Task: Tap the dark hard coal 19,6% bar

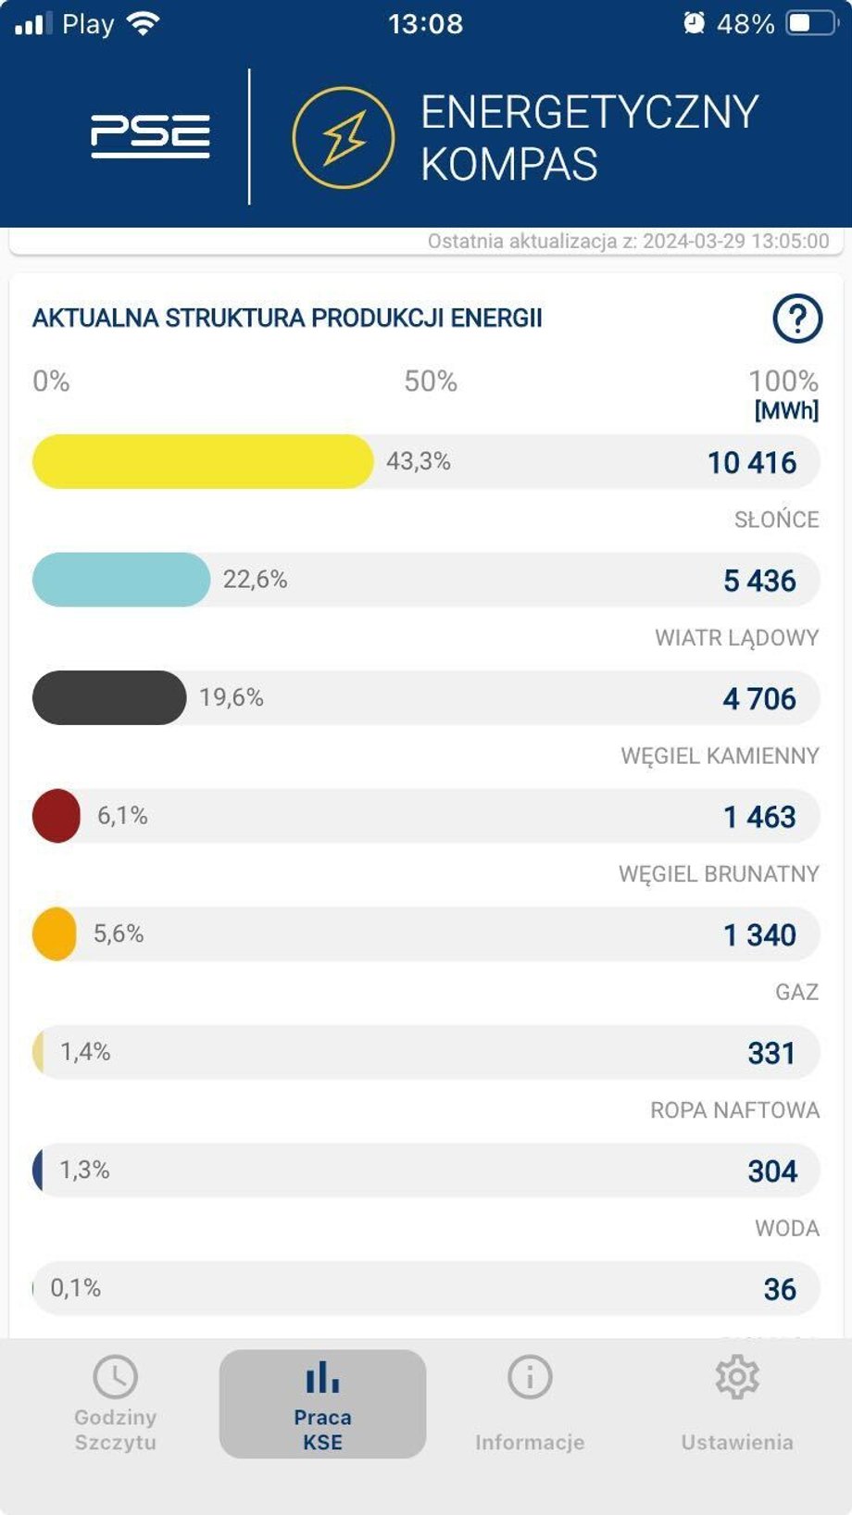Action: click(109, 697)
